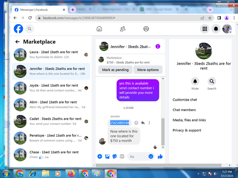This screenshot has width=238, height=178.
Task: Open Chase 1bed 1bath conversation
Action: (x=51, y=155)
